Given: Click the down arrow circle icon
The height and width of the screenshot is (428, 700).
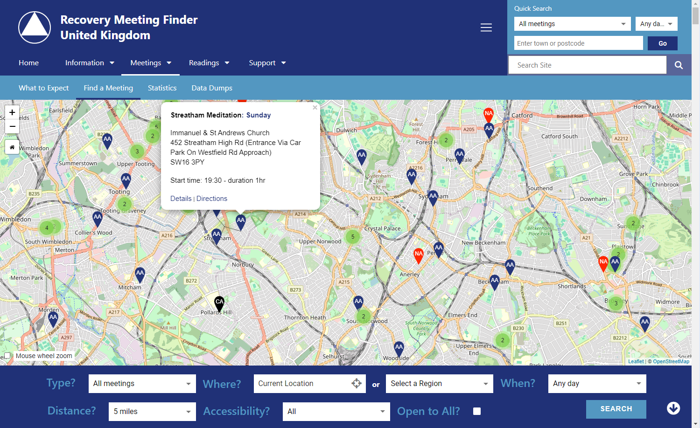Looking at the screenshot, I should pos(673,408).
